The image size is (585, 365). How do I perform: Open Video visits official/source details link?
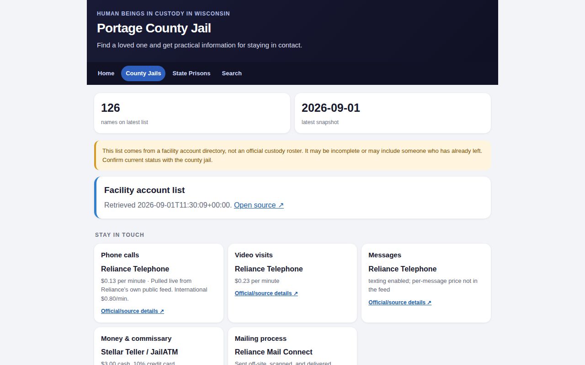(x=266, y=293)
